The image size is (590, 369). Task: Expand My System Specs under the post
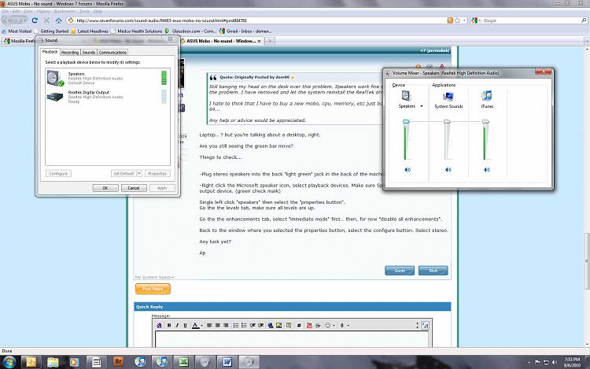[154, 277]
